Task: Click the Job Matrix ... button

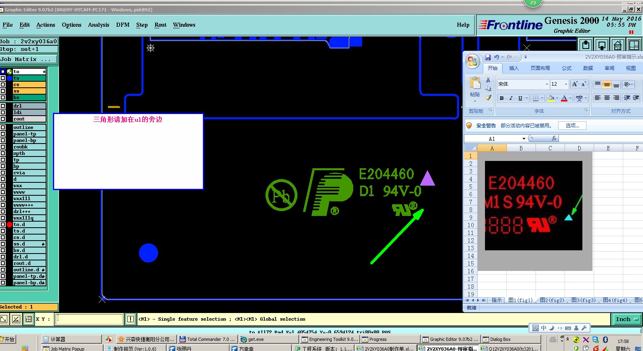Action: [29, 59]
